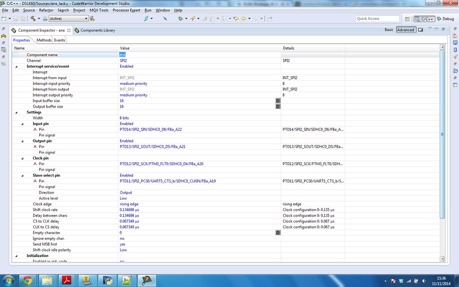The width and height of the screenshot is (459, 287).
Task: Open Google Chrome from the taskbar
Action: 27,281
